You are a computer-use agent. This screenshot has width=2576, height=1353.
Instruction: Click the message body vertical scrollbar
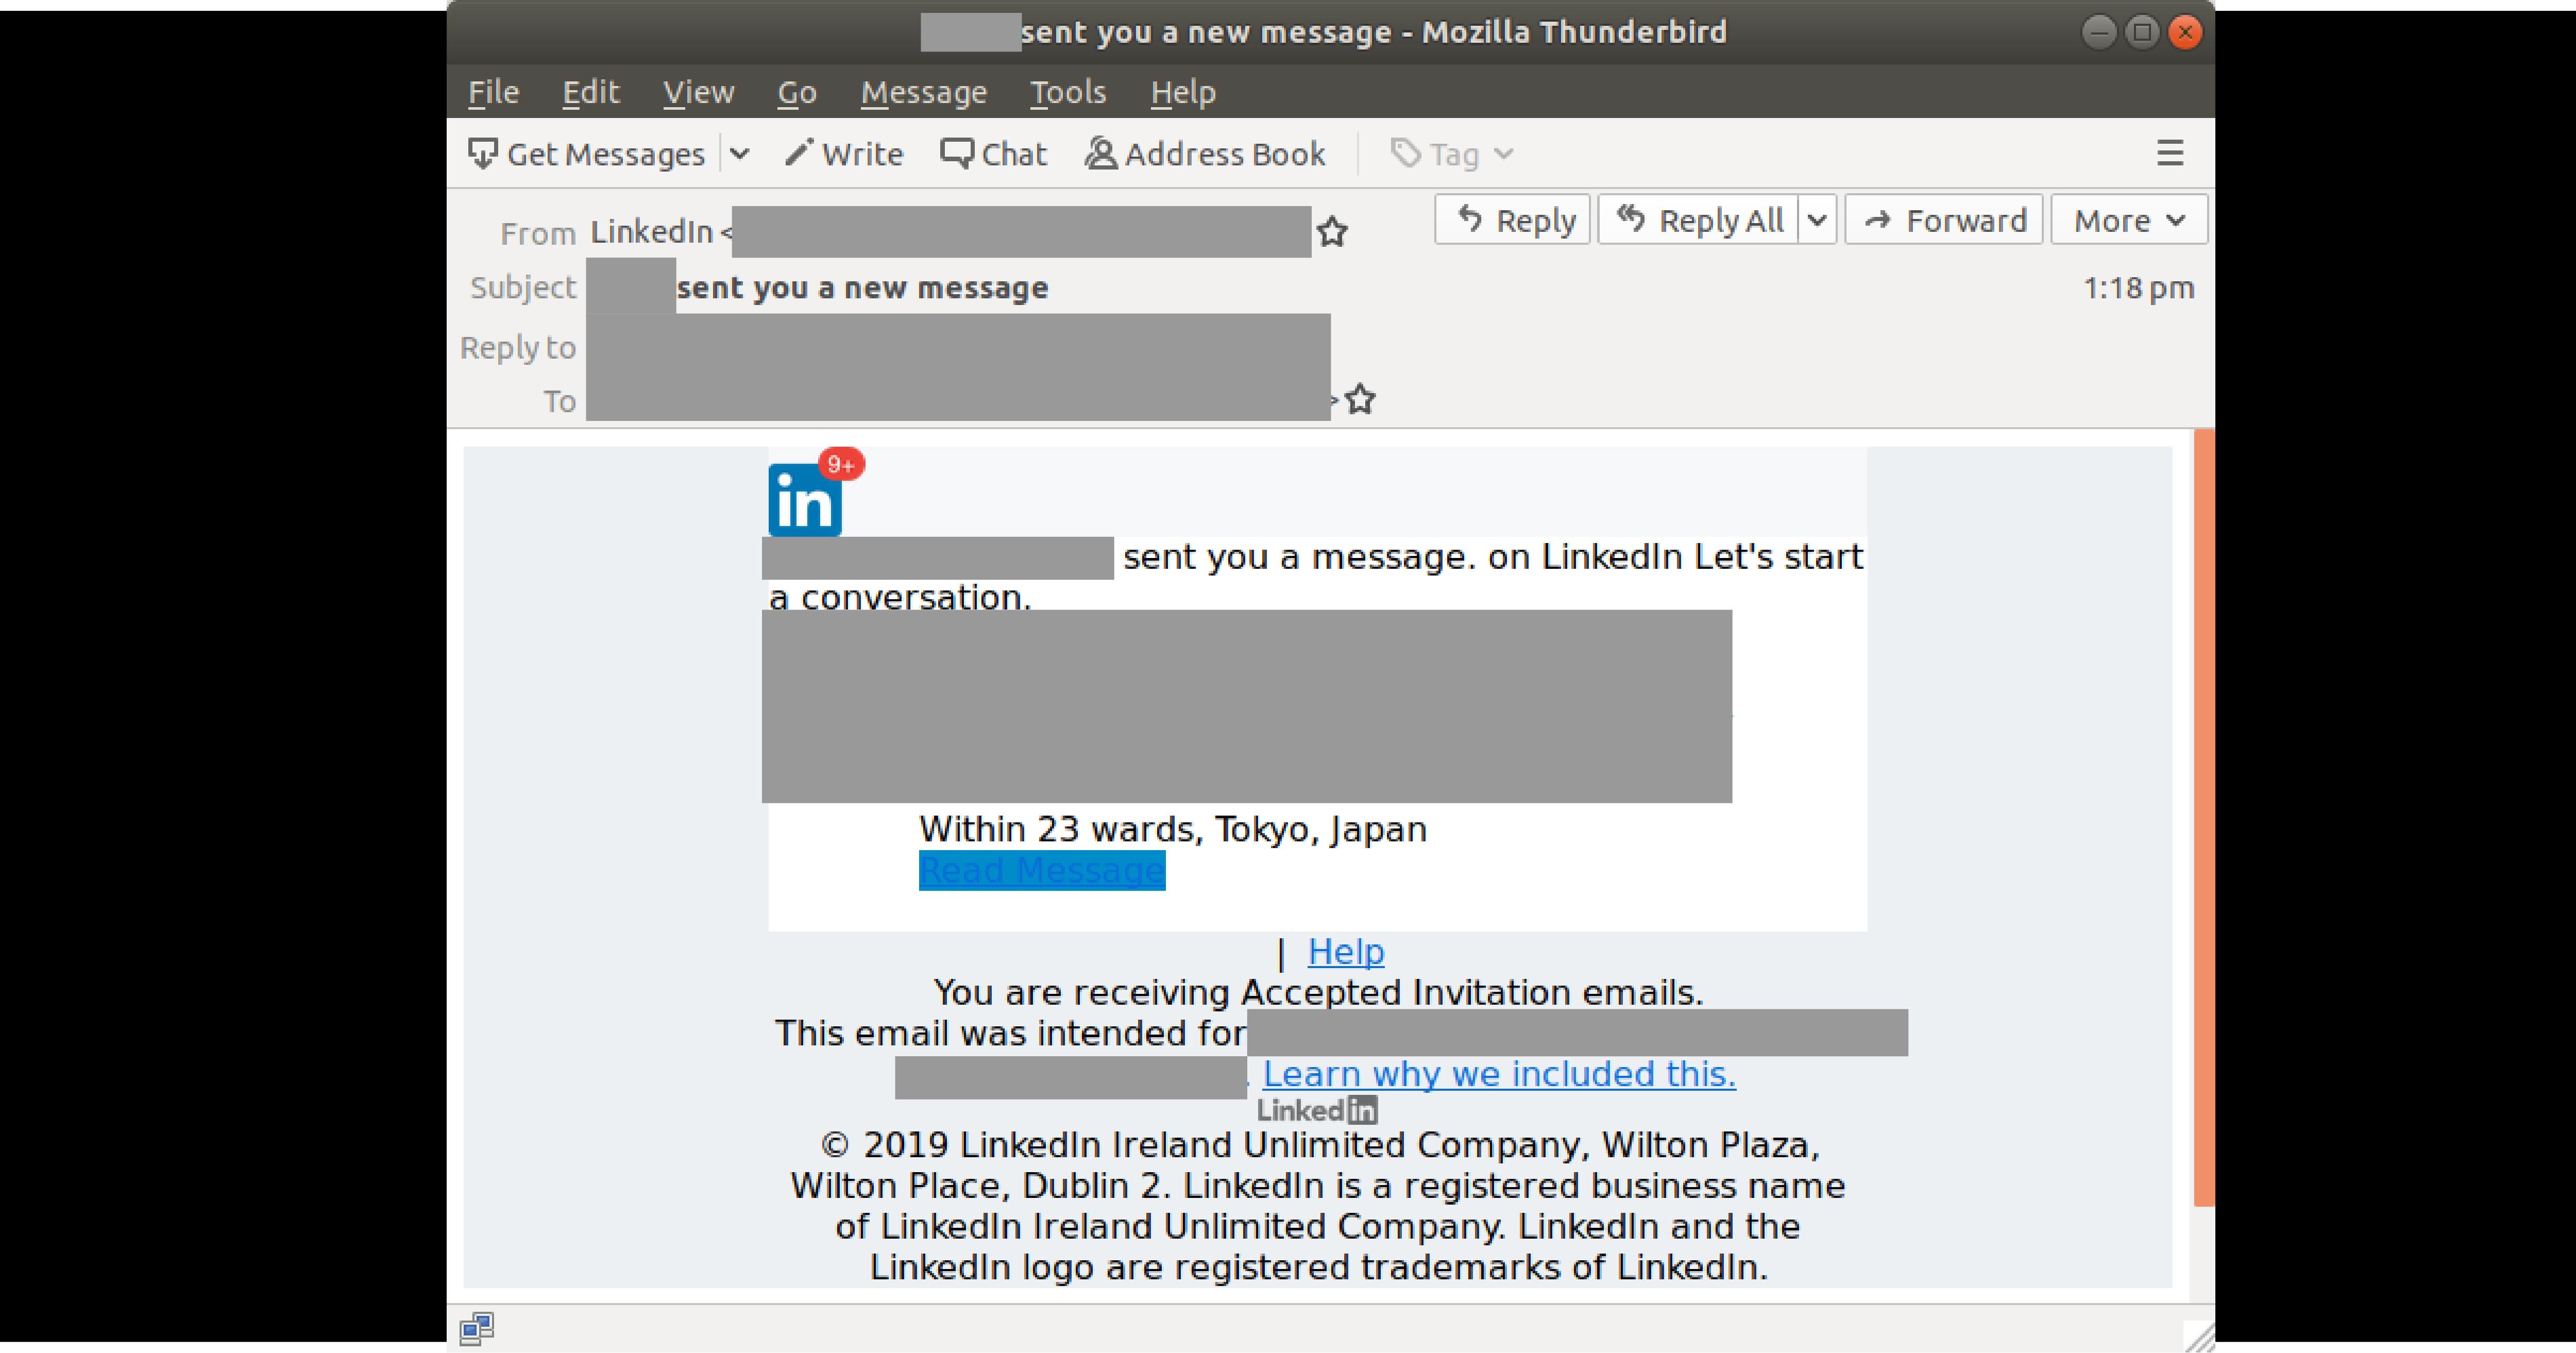(x=2203, y=818)
